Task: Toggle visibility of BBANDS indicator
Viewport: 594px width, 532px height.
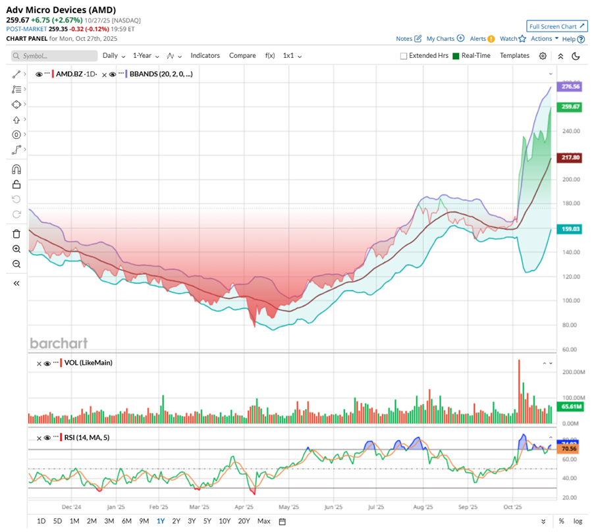Action: (x=113, y=74)
